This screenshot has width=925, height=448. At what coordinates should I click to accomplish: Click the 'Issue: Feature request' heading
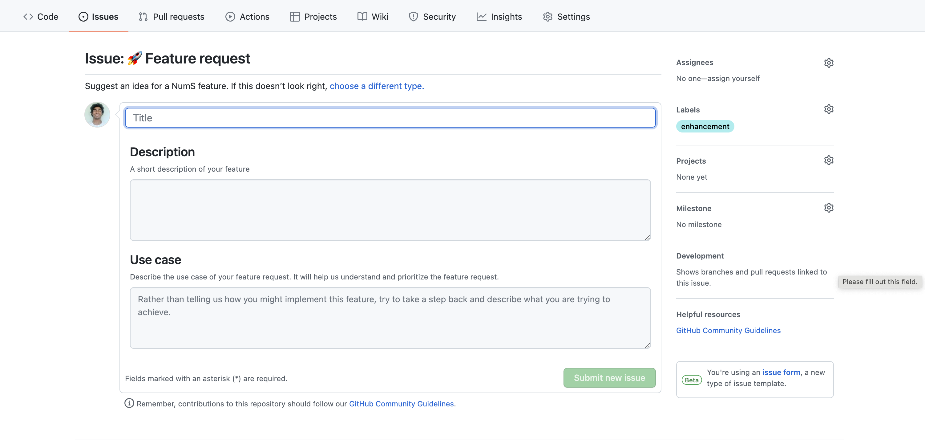point(167,59)
